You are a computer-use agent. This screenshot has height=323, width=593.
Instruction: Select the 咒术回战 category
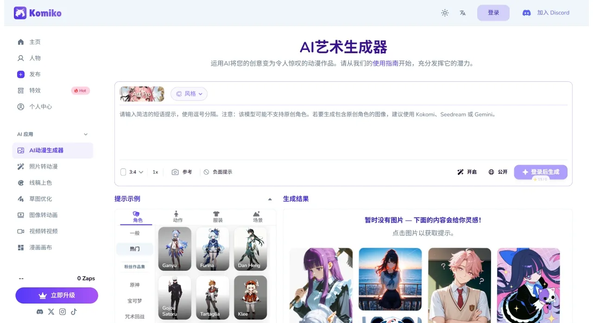pos(134,317)
